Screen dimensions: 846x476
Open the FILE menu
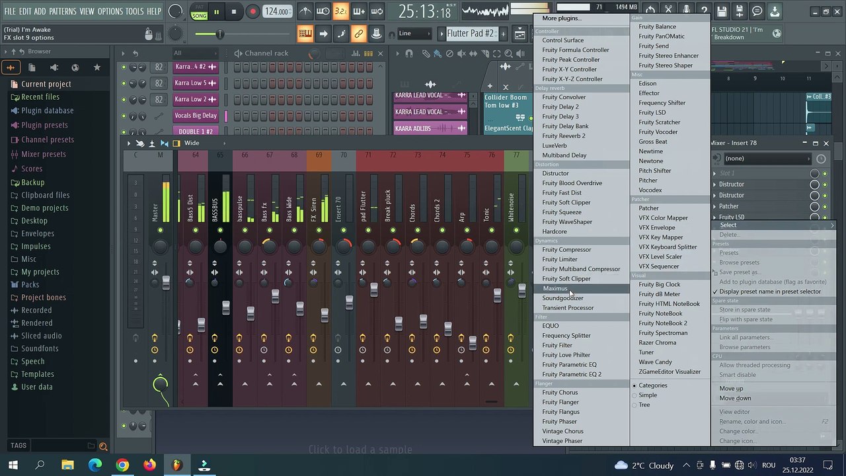point(10,11)
